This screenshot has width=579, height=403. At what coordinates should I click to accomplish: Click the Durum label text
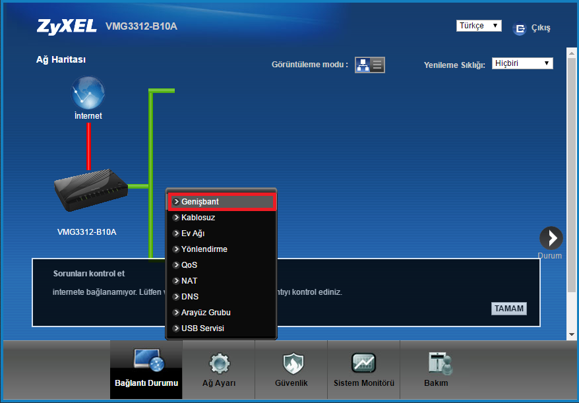pyautogui.click(x=550, y=256)
